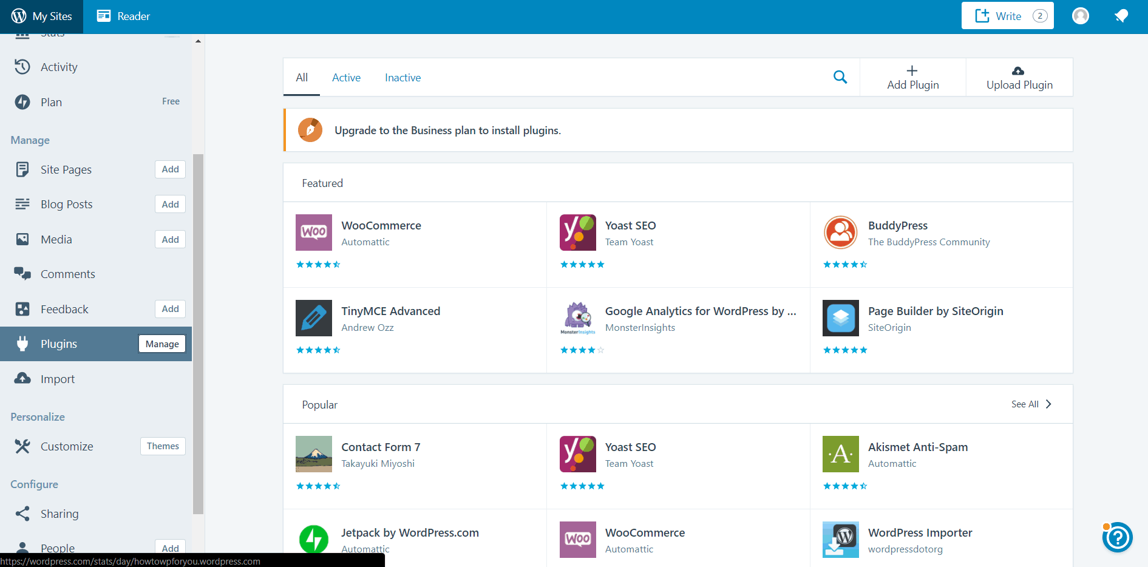This screenshot has height=567, width=1148.
Task: Switch to the Active plugins tab
Action: (x=346, y=77)
